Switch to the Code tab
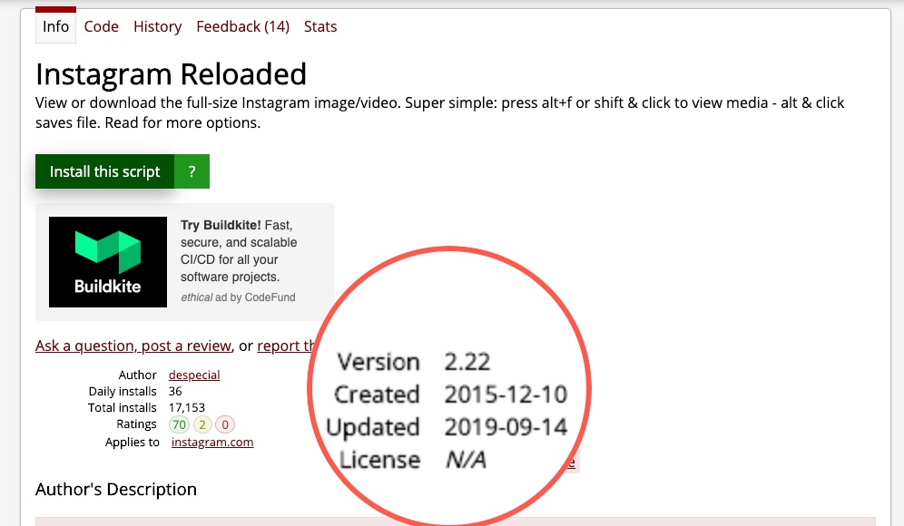This screenshot has width=904, height=526. (x=102, y=26)
